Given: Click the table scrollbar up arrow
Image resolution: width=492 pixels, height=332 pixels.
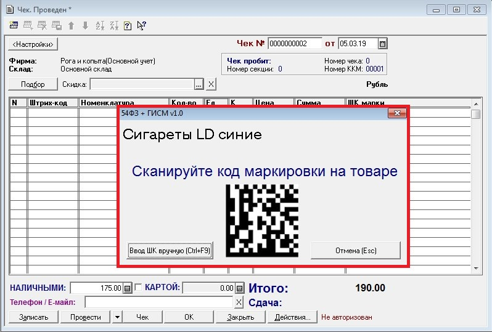Looking at the screenshot, I should pyautogui.click(x=476, y=103).
